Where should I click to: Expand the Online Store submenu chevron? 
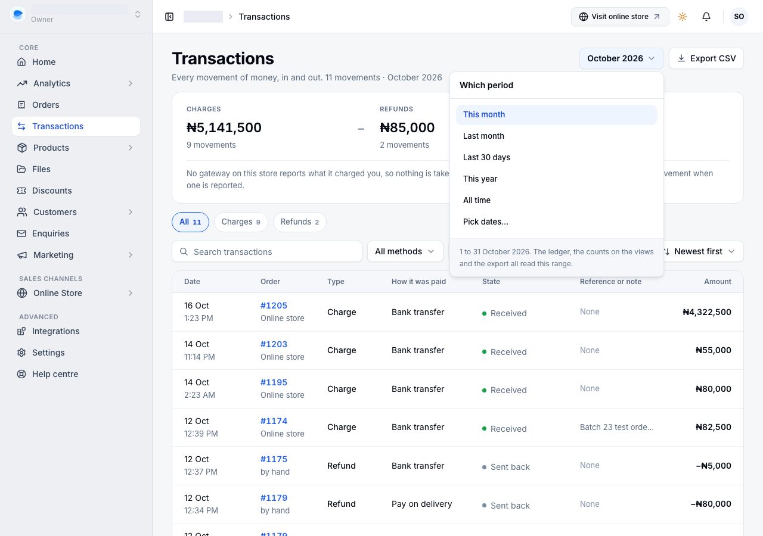pyautogui.click(x=131, y=293)
